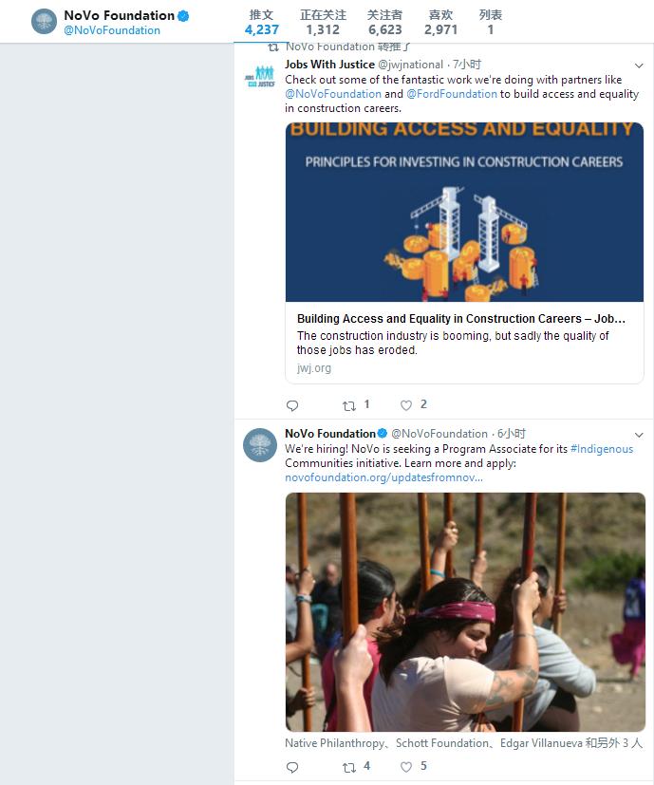Screen dimensions: 654x785
Task: Click the #Indigenous hashtag
Action: (x=602, y=449)
